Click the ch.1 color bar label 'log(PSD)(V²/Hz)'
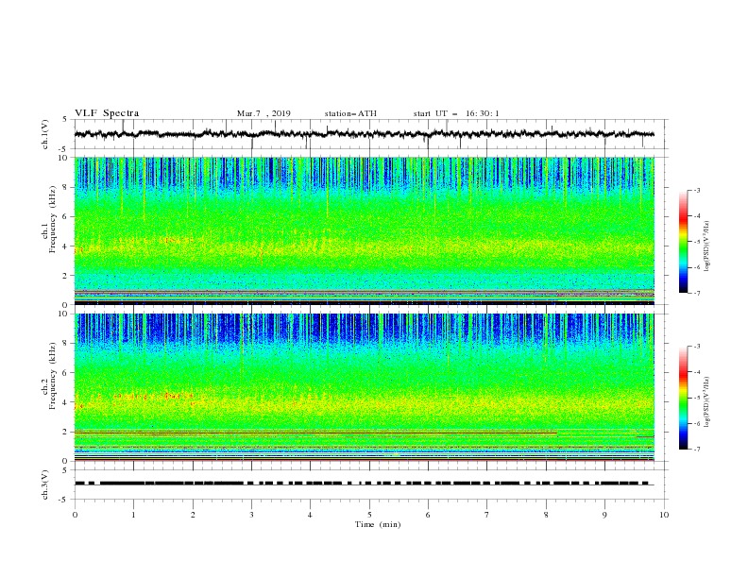 [707, 246]
